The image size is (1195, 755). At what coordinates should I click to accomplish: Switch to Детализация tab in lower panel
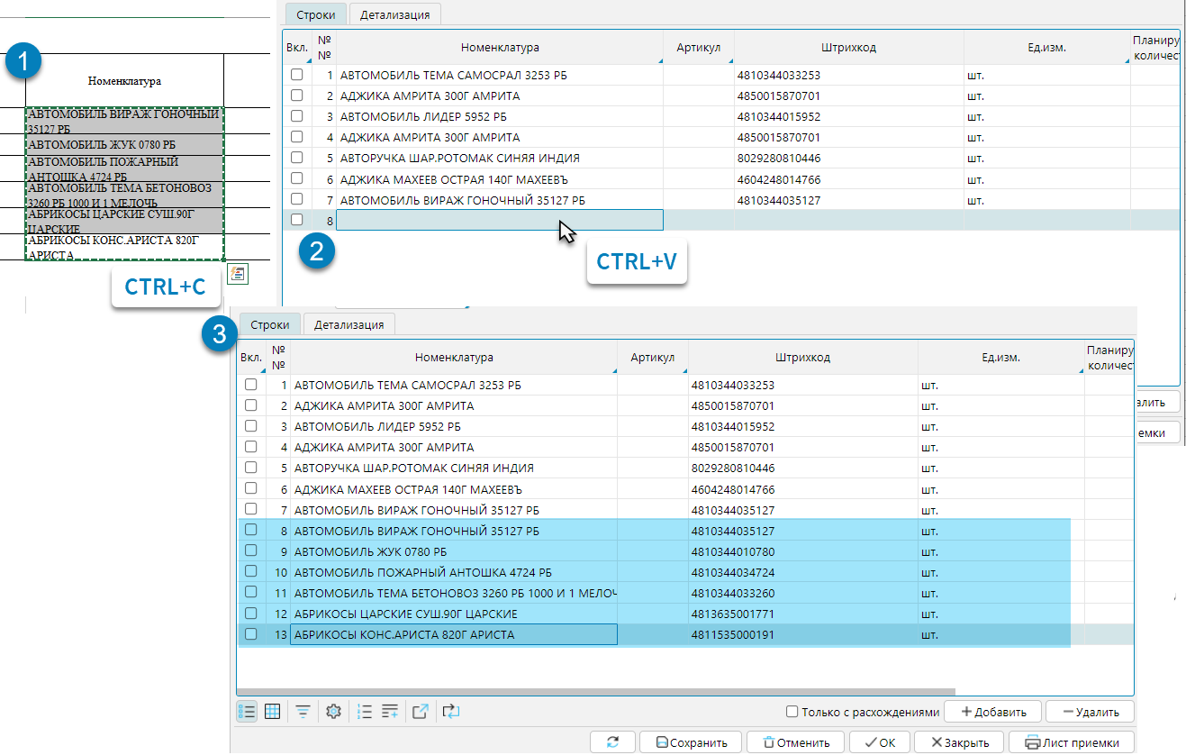[x=349, y=325]
